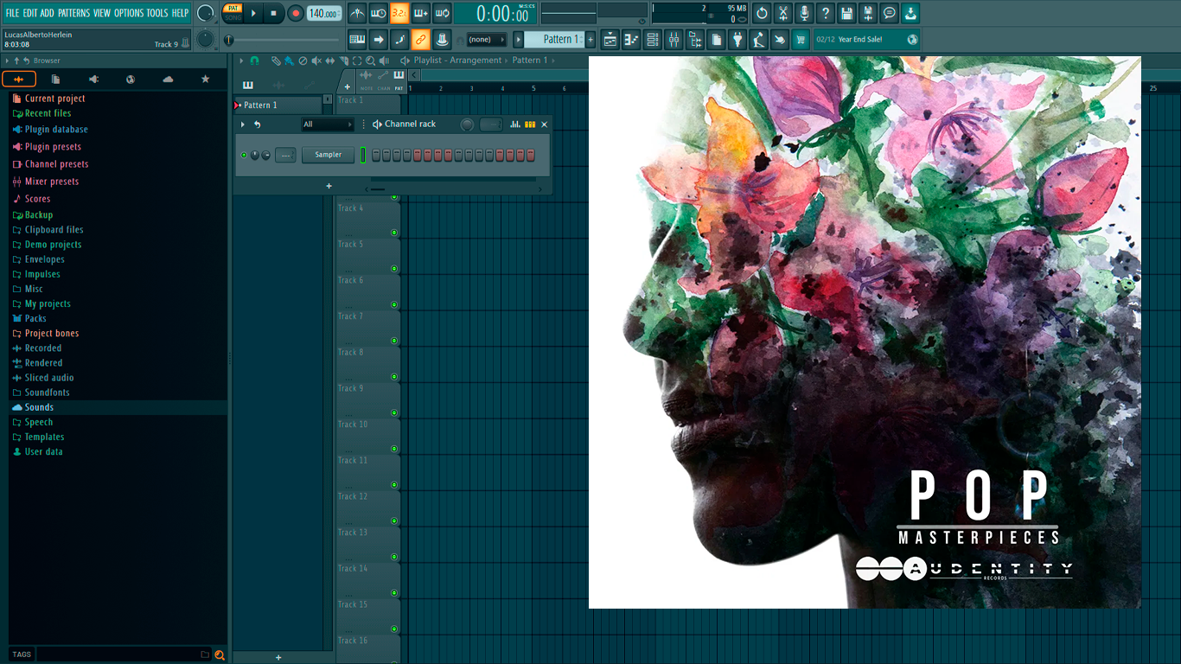The width and height of the screenshot is (1181, 664).
Task: Open the channel filter 'All' dropdown
Action: pos(328,124)
